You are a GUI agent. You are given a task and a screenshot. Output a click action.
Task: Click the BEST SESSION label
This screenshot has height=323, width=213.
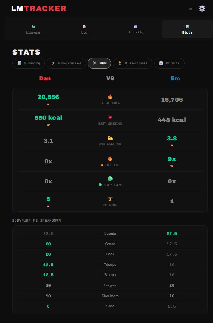(110, 123)
